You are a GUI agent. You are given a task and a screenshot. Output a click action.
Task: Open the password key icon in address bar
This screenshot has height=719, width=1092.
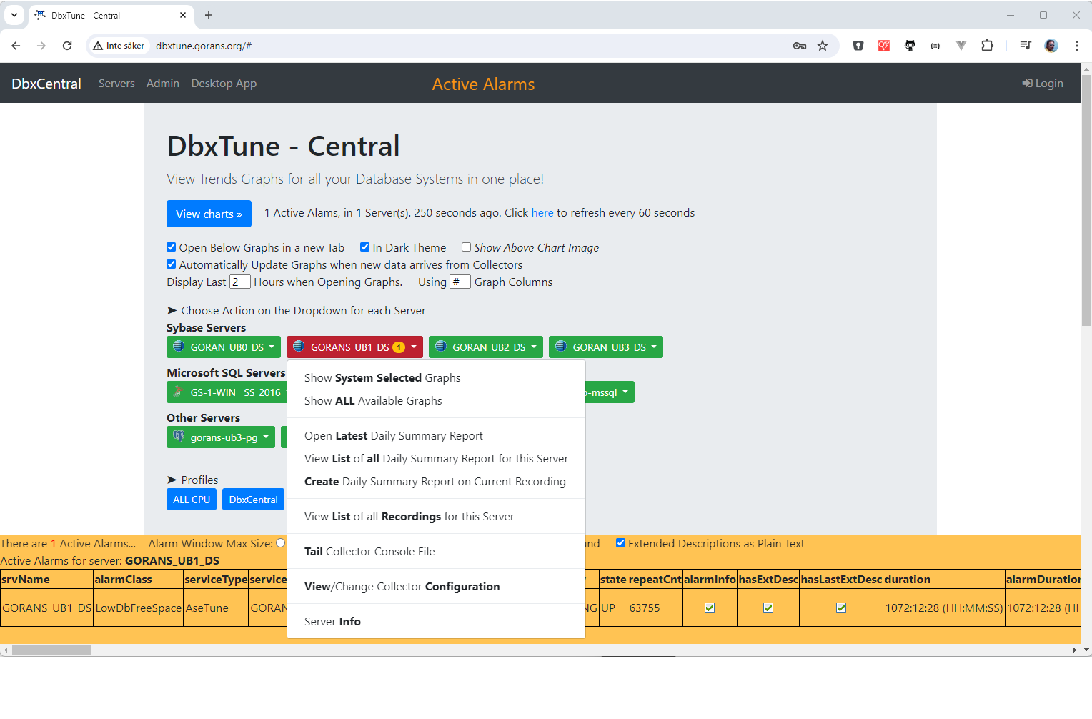[800, 46]
